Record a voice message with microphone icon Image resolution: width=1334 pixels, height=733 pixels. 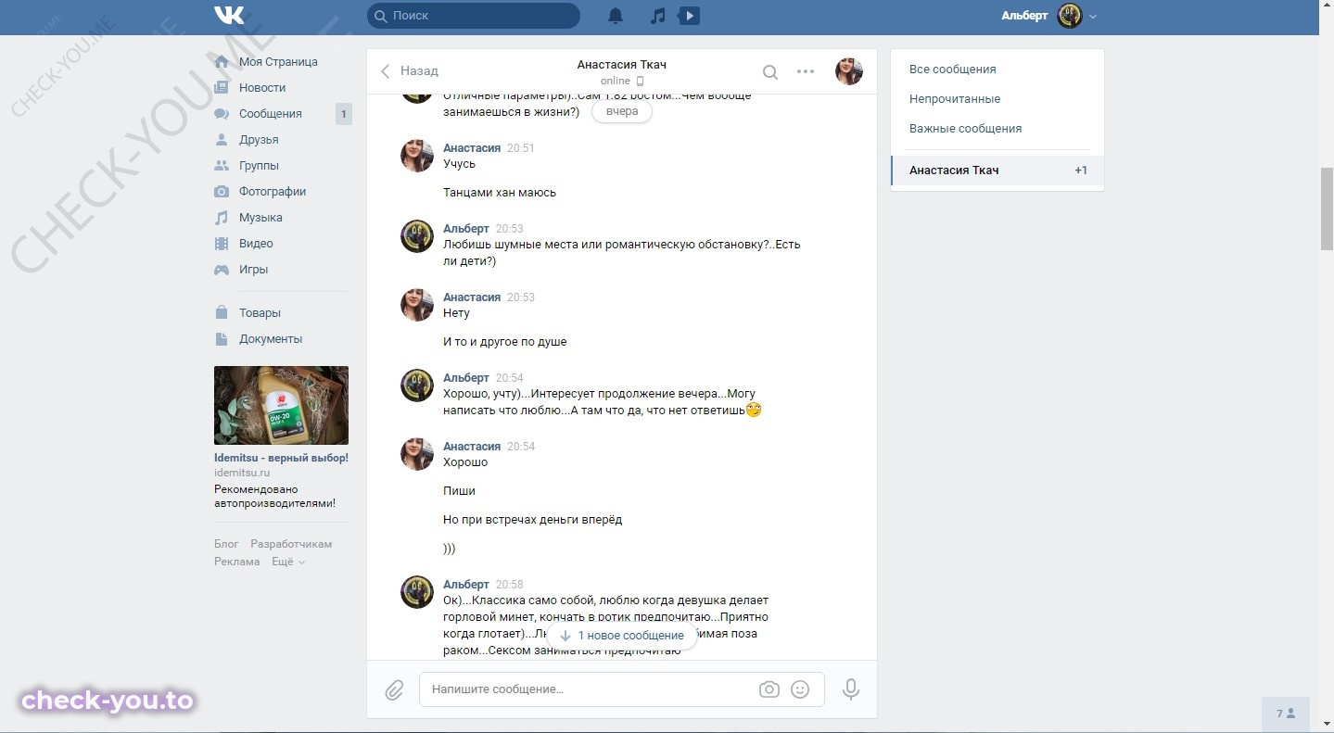click(850, 689)
